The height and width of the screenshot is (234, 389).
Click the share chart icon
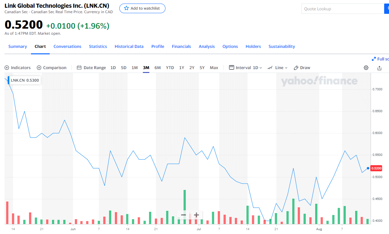click(x=379, y=68)
